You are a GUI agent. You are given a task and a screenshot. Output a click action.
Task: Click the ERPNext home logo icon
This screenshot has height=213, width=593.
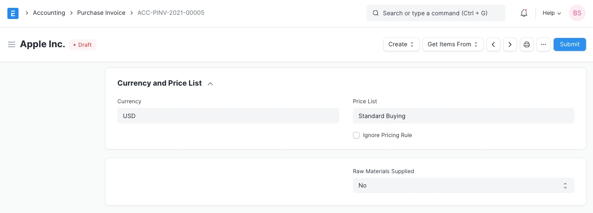(13, 13)
